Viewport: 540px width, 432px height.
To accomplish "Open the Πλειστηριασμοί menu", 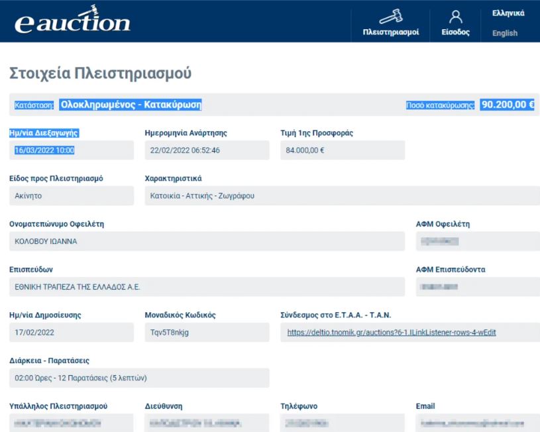I will (x=390, y=32).
